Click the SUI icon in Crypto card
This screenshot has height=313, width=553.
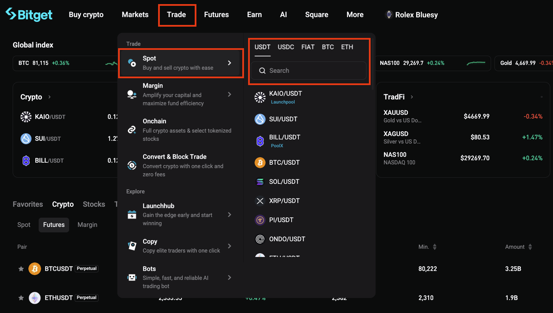(26, 139)
